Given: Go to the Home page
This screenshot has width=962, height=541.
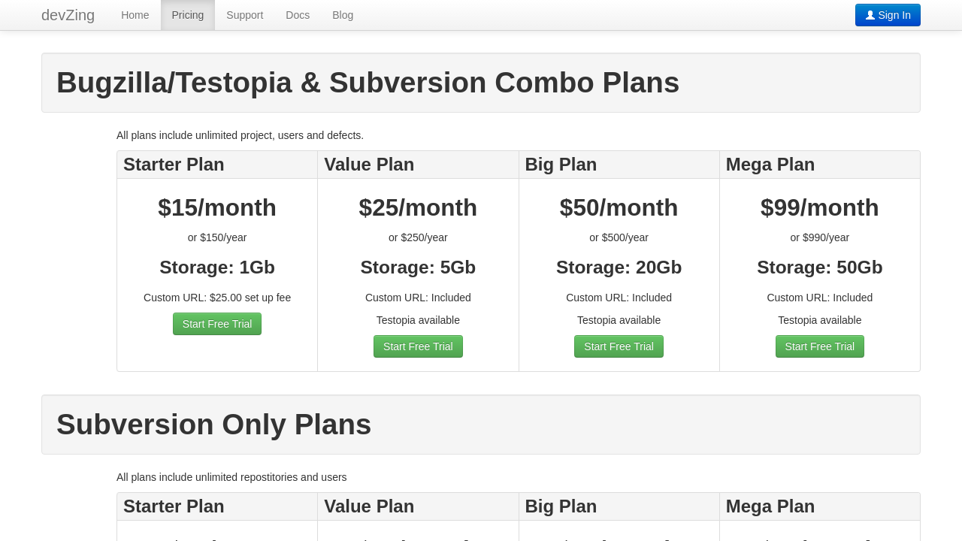Looking at the screenshot, I should 135,15.
